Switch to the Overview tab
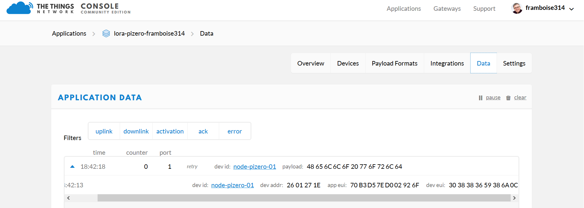This screenshot has height=208, width=584. click(x=311, y=63)
